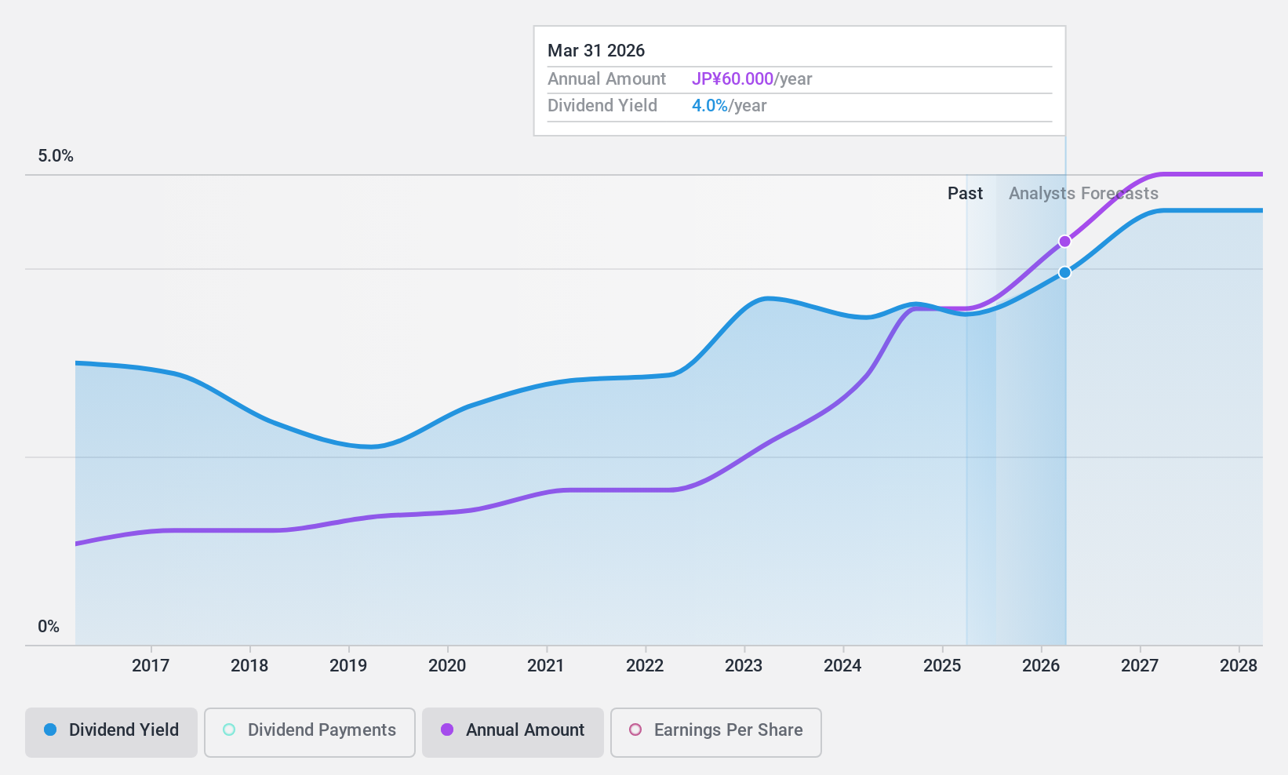
Task: Click the pink circle in Earnings Per Share legend
Action: [x=635, y=730]
